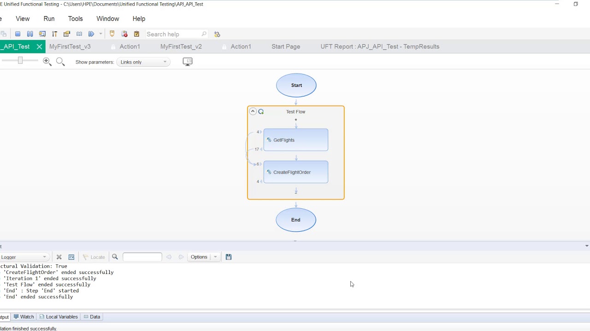
Task: Click the Options button in Output pane
Action: point(199,257)
